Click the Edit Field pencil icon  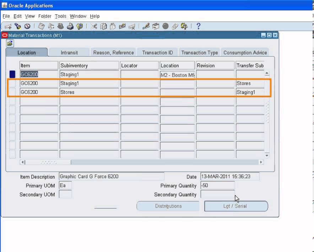tap(146, 26)
